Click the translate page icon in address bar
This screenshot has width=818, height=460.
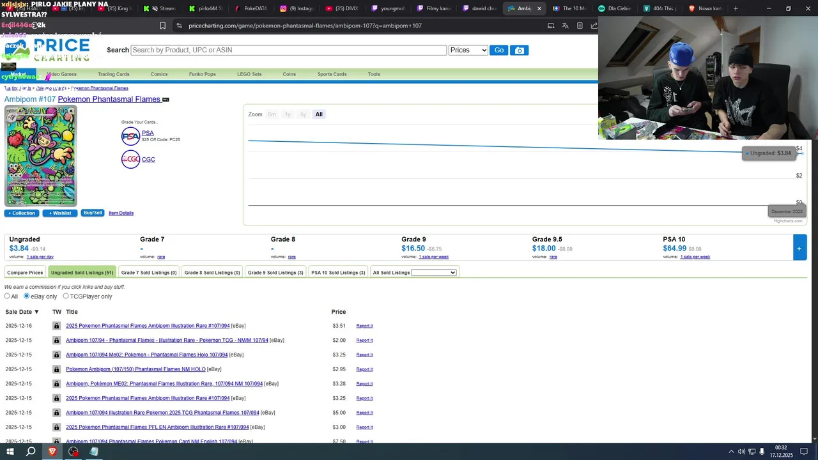(x=565, y=26)
